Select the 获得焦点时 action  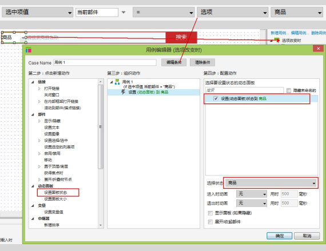(x=53, y=173)
